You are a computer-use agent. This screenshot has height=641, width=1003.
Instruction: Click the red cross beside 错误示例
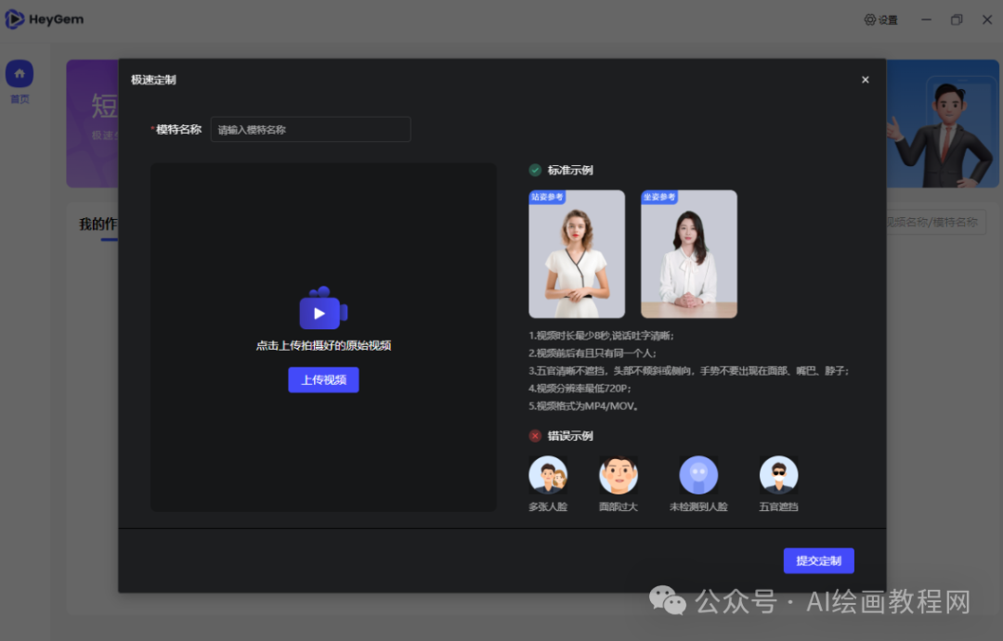[x=535, y=435]
